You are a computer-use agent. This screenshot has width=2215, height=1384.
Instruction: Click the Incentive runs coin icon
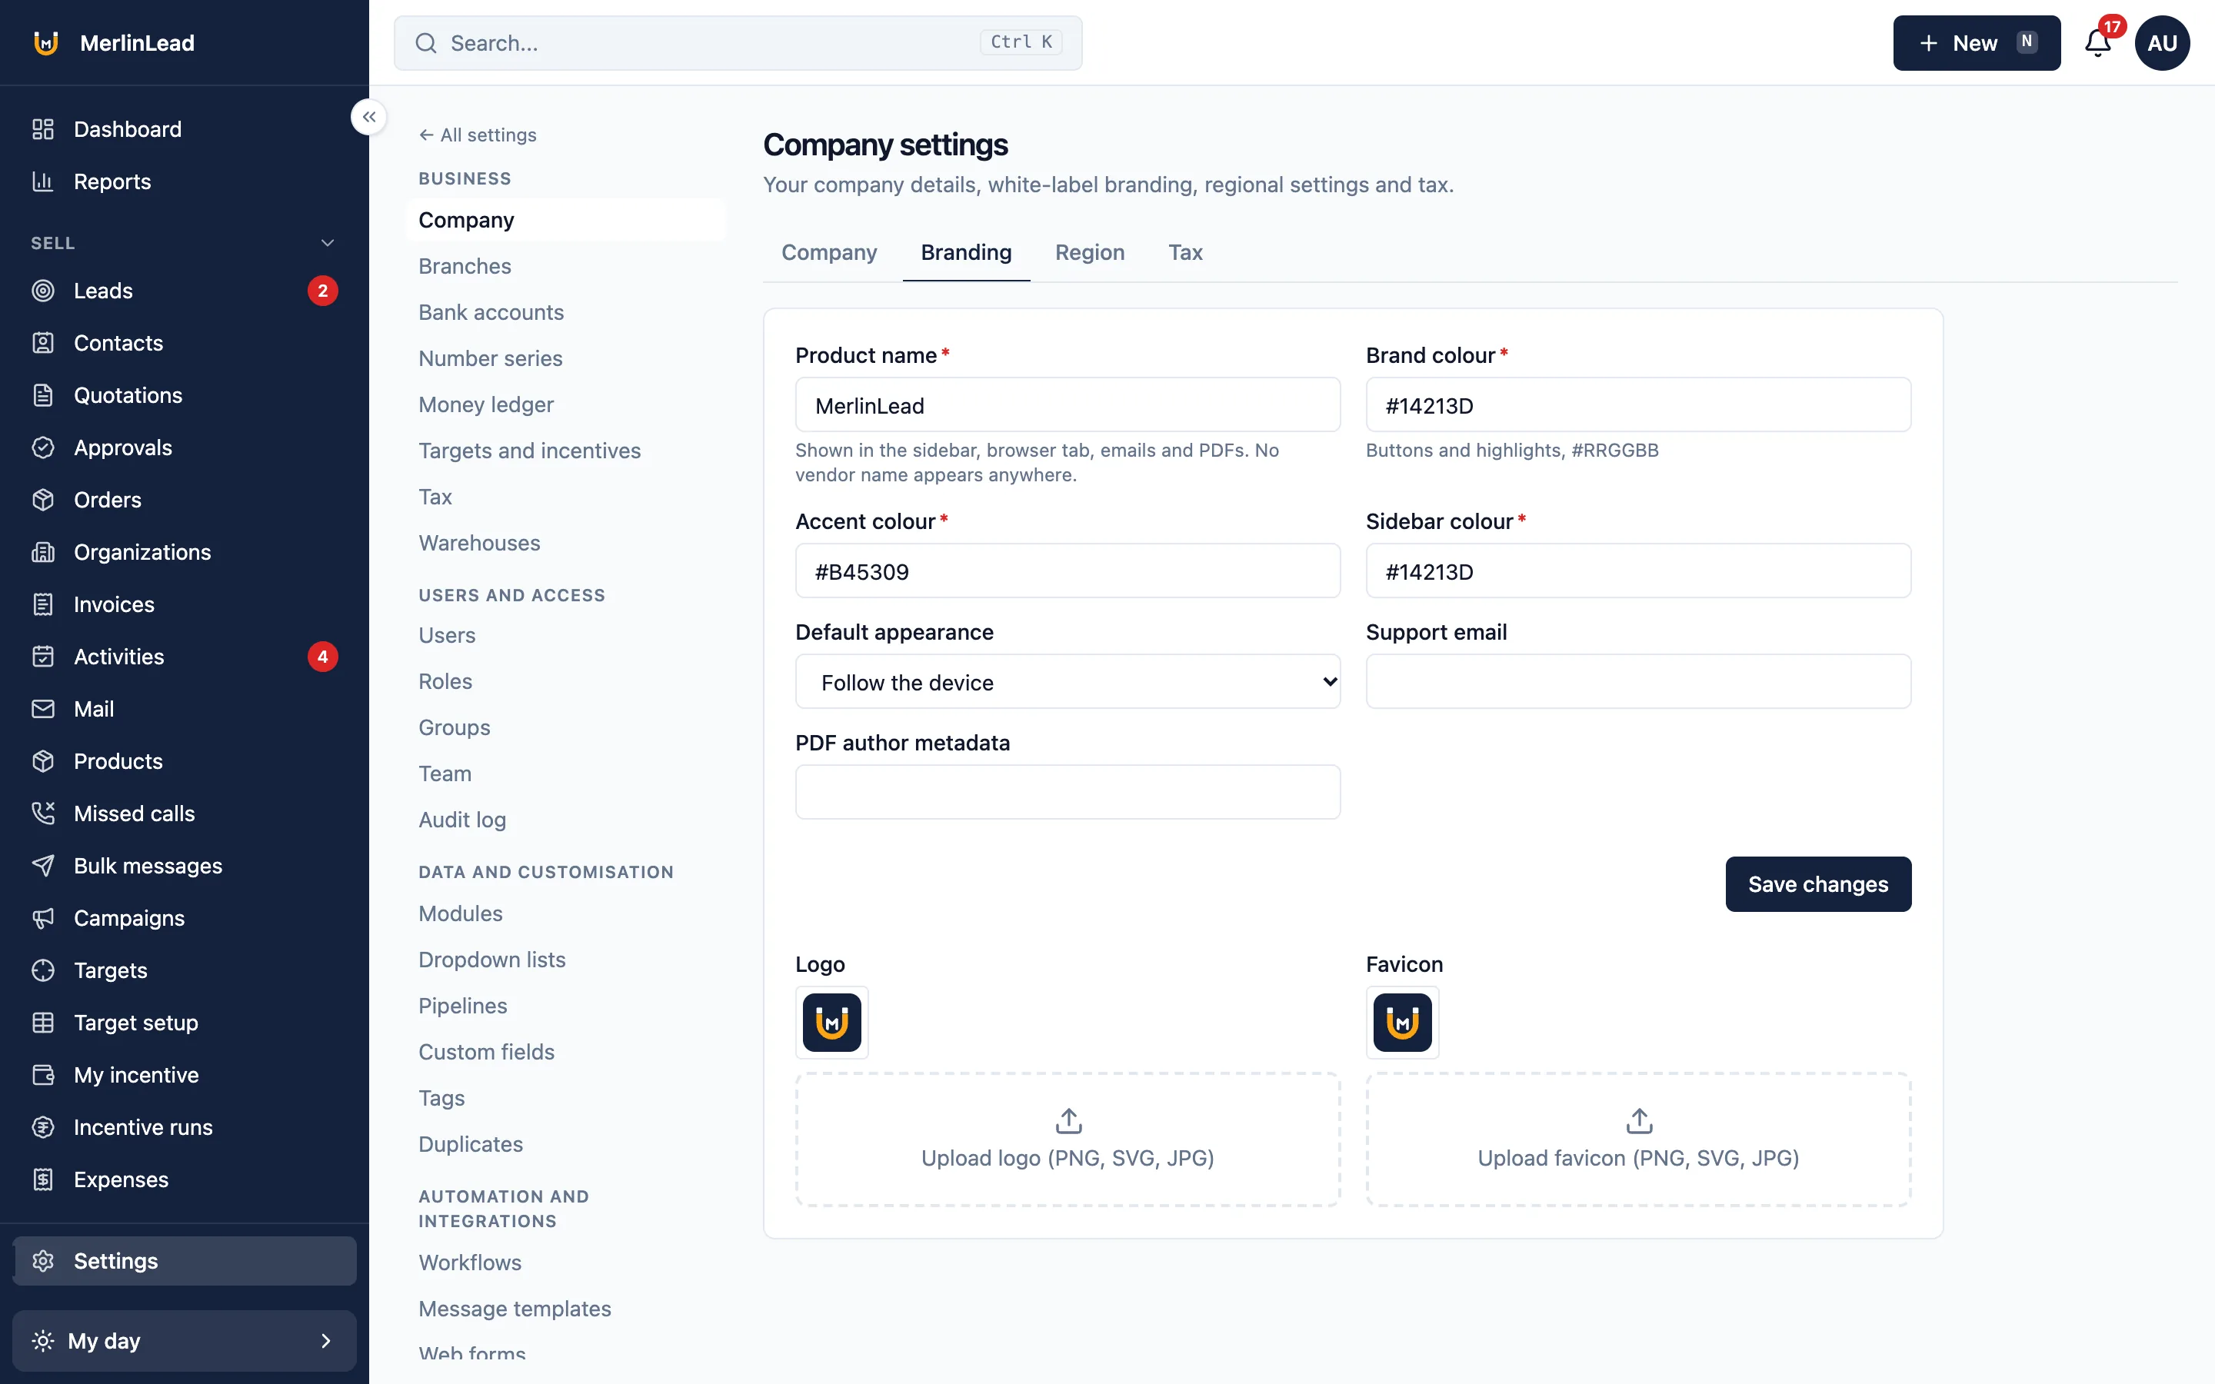point(43,1126)
